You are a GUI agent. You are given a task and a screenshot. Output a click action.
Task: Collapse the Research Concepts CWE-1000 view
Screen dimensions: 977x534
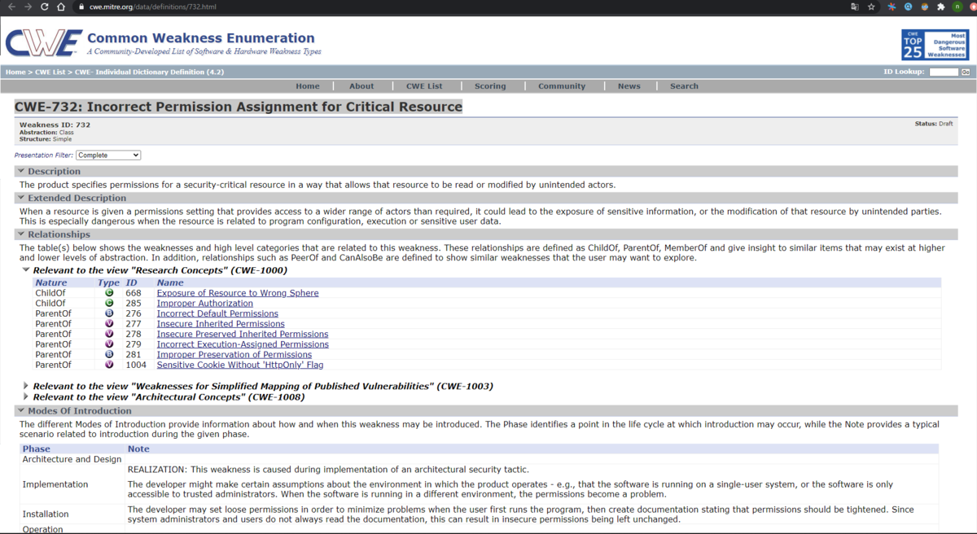pyautogui.click(x=26, y=270)
